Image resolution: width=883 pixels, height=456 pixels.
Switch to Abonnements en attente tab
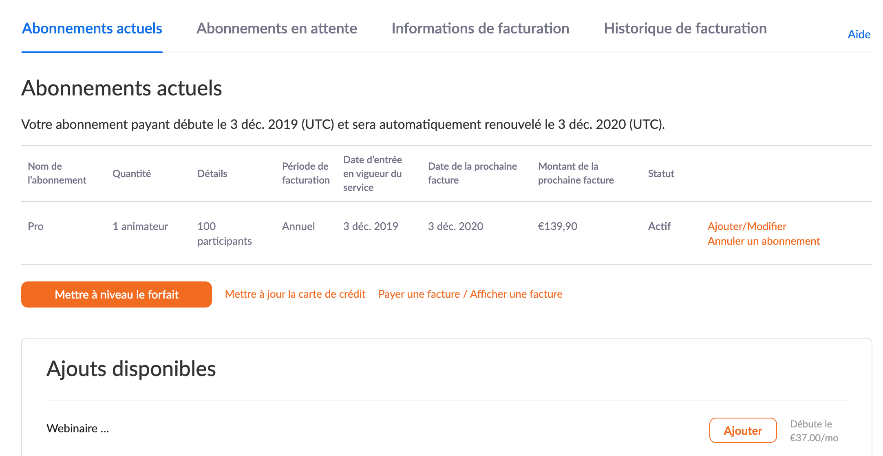[x=276, y=29]
